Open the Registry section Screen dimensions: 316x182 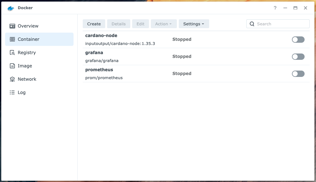tap(39, 53)
